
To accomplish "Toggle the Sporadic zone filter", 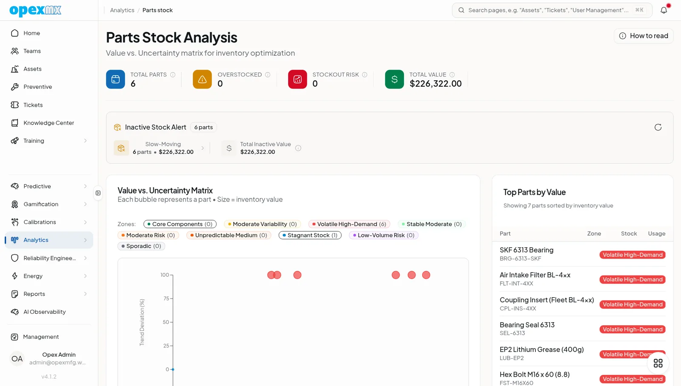I will pos(141,246).
